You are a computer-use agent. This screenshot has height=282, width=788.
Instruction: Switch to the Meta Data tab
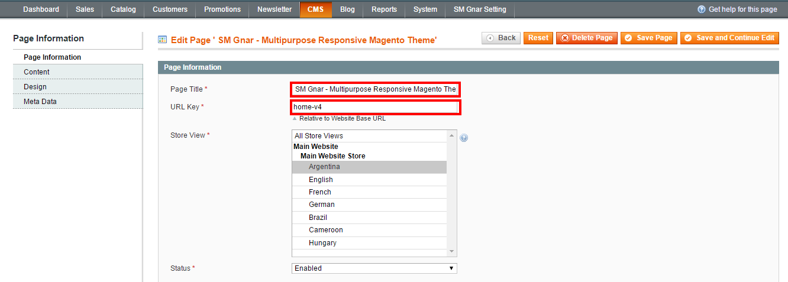77,102
